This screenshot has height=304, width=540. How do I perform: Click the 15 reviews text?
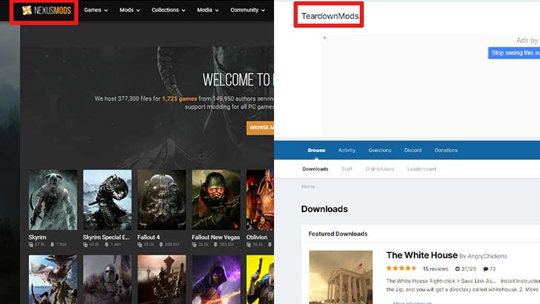(435, 269)
